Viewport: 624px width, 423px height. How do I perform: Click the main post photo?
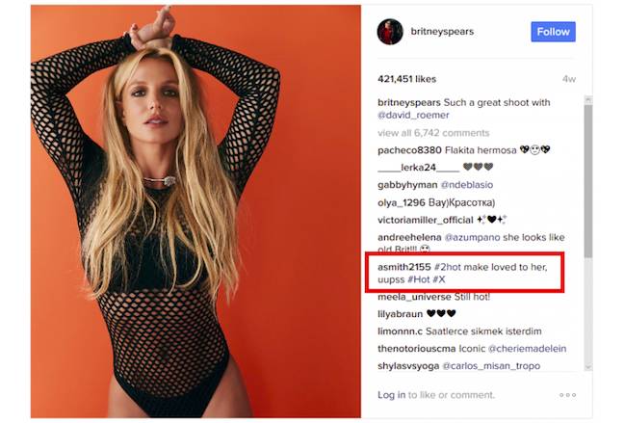[195, 212]
